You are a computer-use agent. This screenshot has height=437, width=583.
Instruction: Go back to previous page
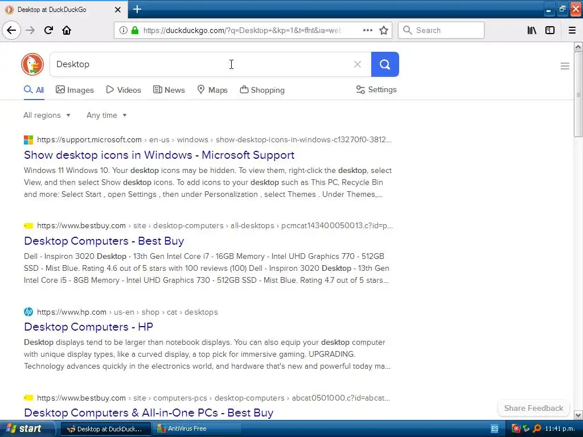point(11,30)
